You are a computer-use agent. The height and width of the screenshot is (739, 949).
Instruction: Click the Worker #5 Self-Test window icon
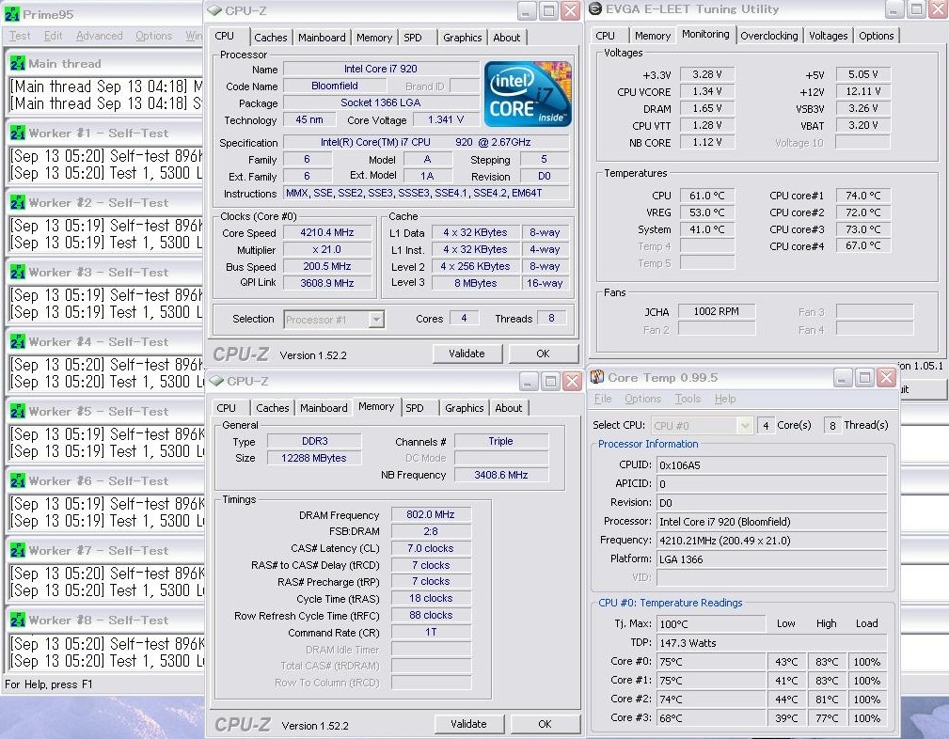pyautogui.click(x=18, y=411)
